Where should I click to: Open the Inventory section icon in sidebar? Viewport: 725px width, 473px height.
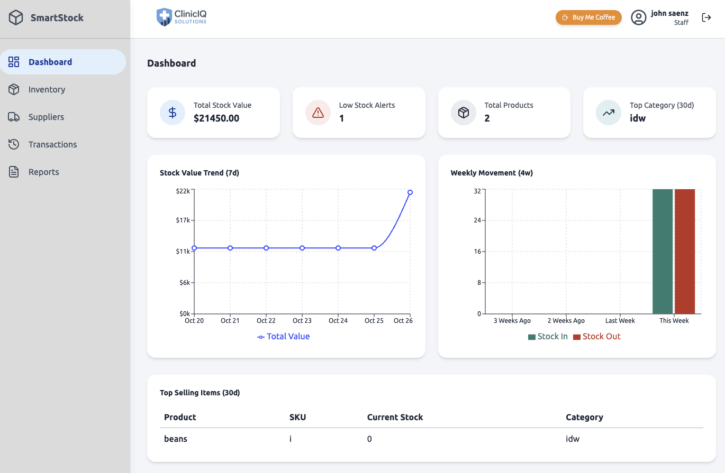point(14,89)
